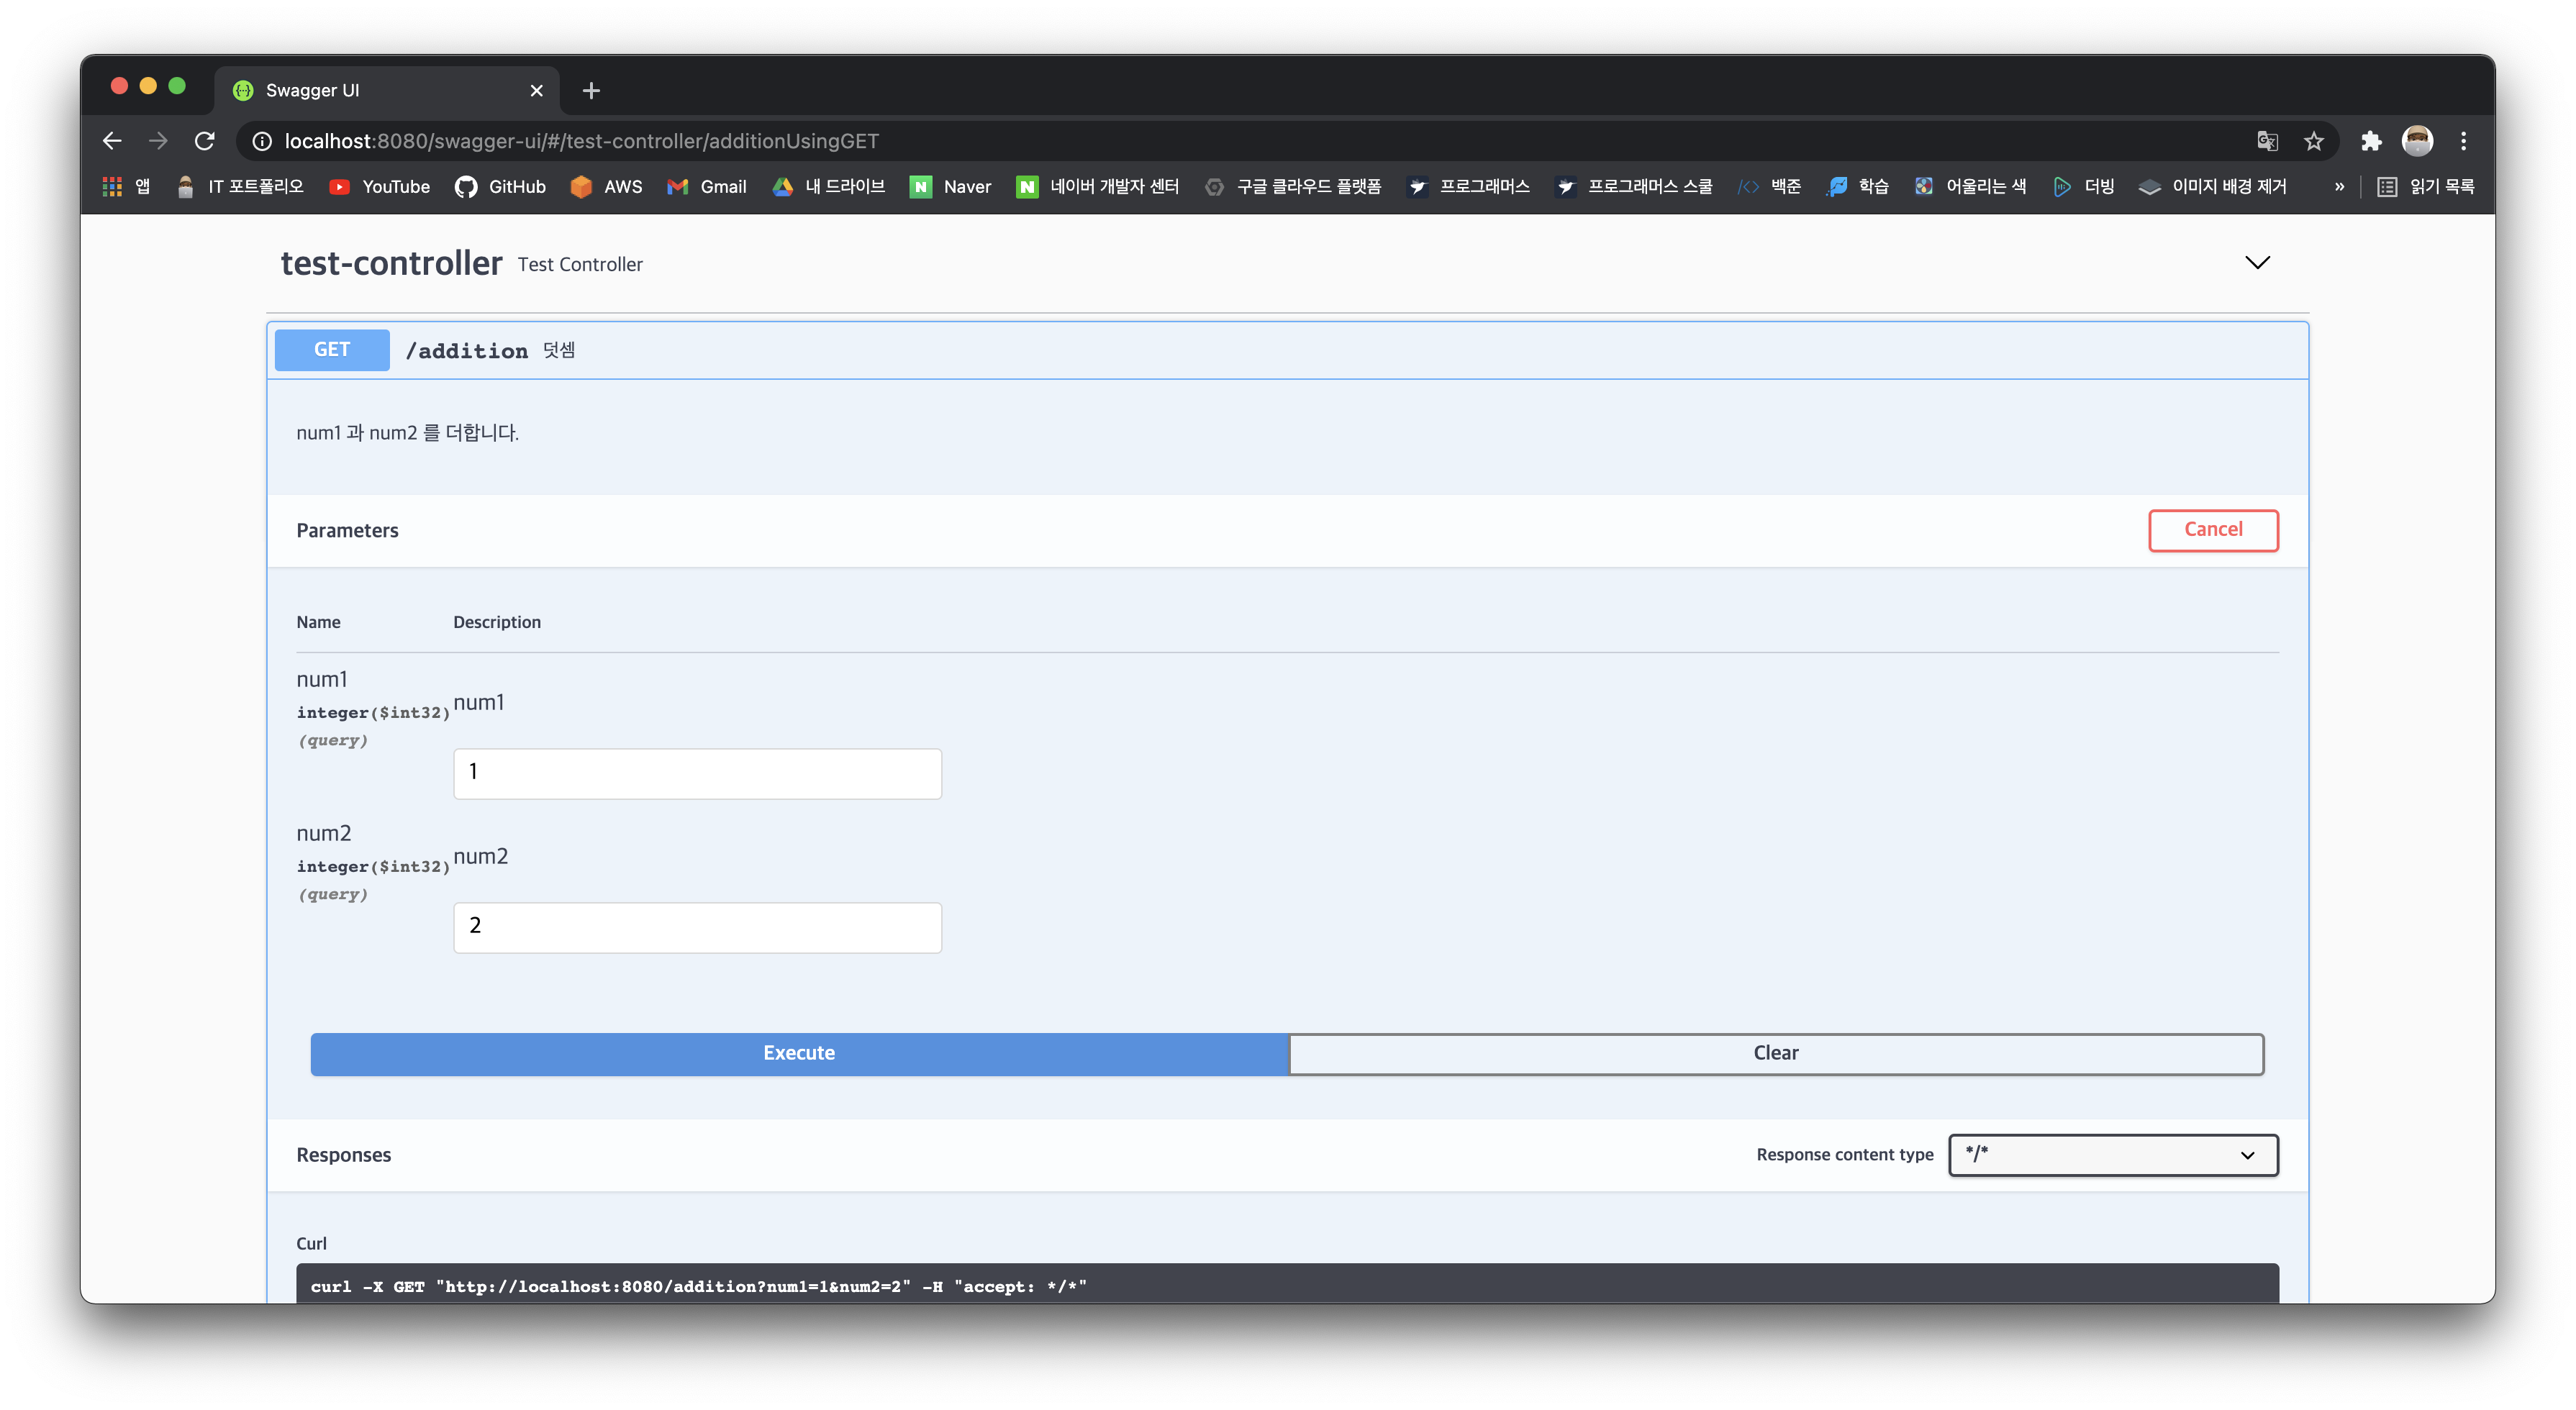Open the Chrome three-dot menu

2463,141
